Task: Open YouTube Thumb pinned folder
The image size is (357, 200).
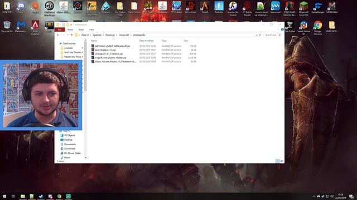Action: [x=73, y=52]
